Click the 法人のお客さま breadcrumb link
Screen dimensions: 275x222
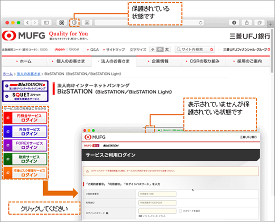pos(28,74)
